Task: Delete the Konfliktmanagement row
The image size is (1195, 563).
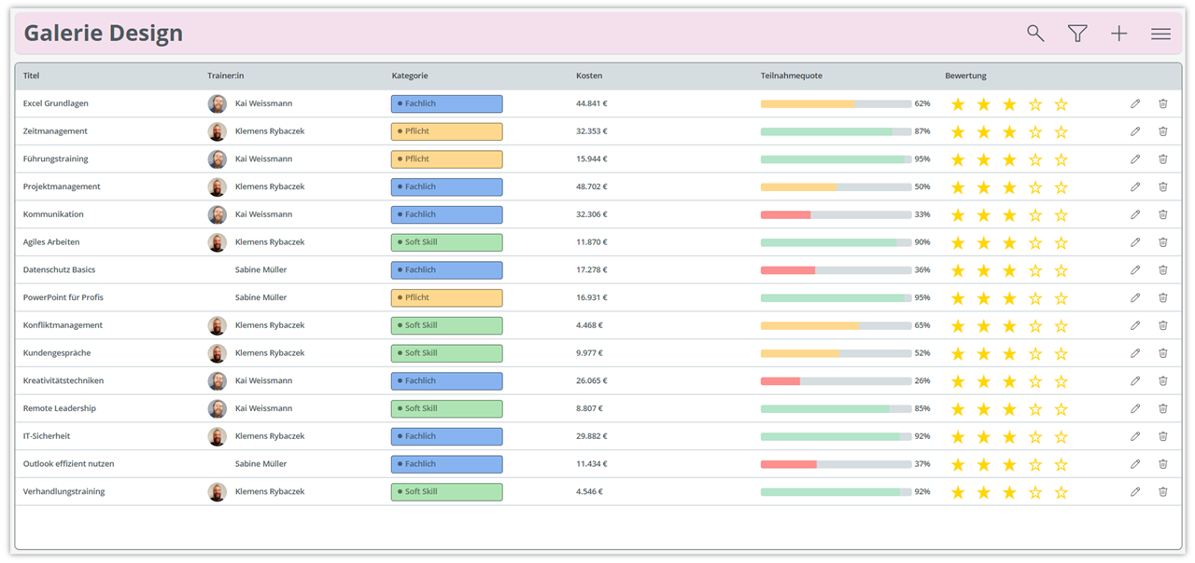Action: tap(1163, 325)
